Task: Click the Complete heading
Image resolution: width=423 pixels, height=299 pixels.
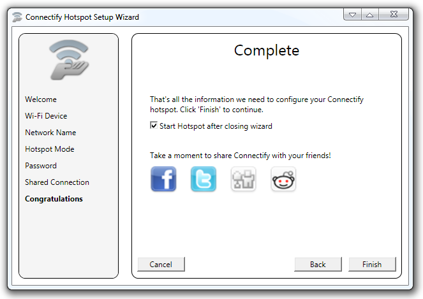Action: click(267, 50)
